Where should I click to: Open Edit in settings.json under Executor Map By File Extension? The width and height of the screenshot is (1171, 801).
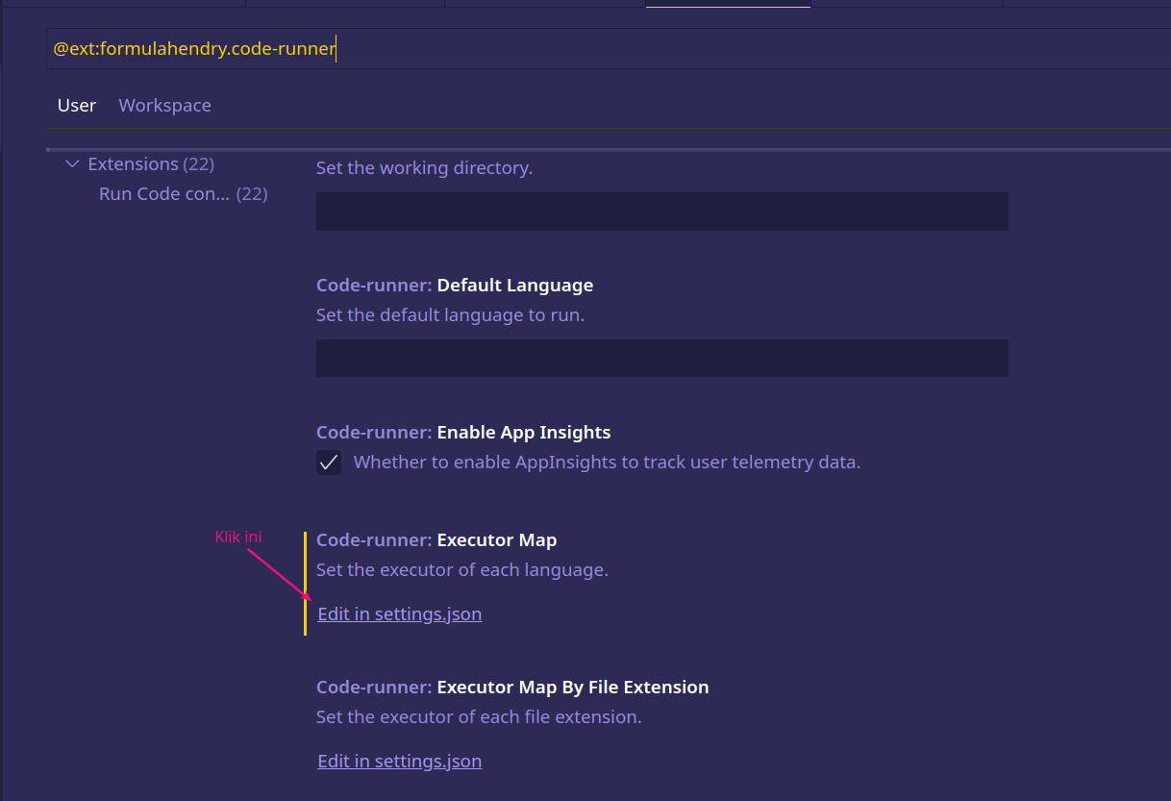pos(399,761)
